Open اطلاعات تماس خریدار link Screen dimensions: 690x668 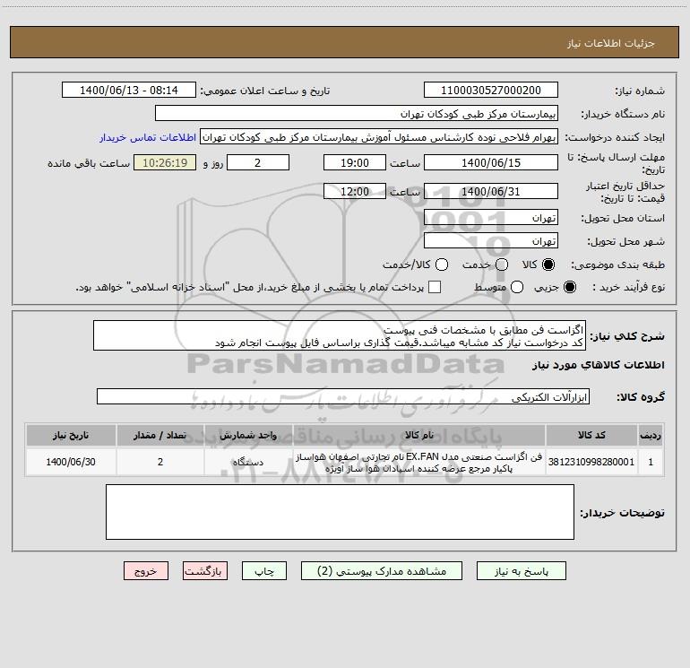pos(148,138)
